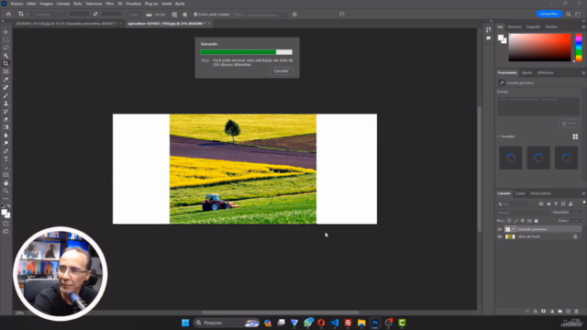587x330 pixels.
Task: Click the foreground color swatch in Color panel
Action: 501,38
